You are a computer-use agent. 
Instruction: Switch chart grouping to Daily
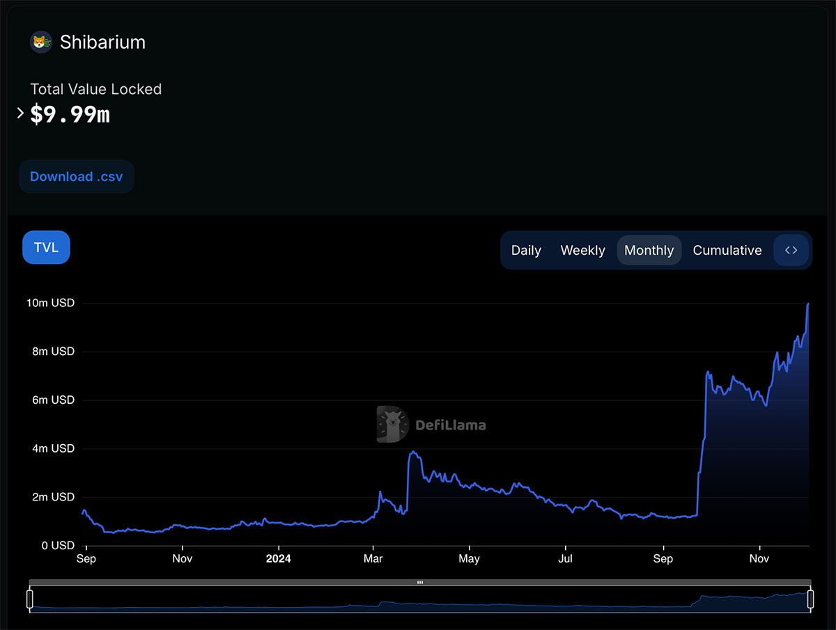click(x=526, y=250)
